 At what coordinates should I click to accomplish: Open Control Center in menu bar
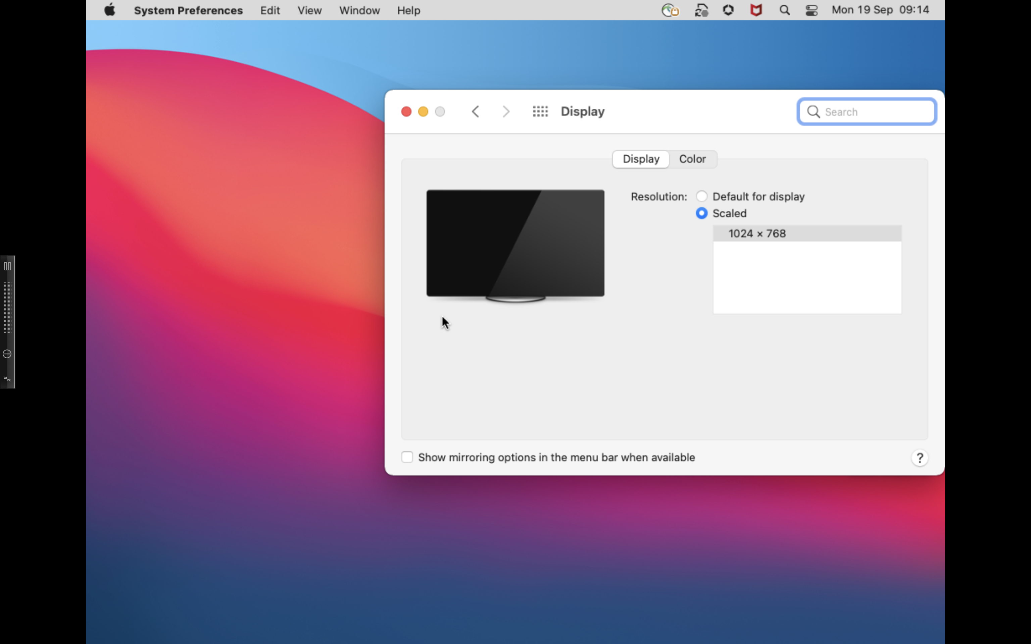(811, 10)
